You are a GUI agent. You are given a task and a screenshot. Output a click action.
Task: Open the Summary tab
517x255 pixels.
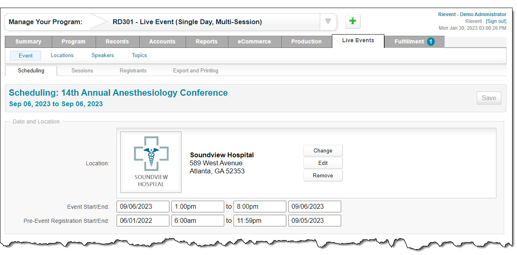(x=28, y=41)
